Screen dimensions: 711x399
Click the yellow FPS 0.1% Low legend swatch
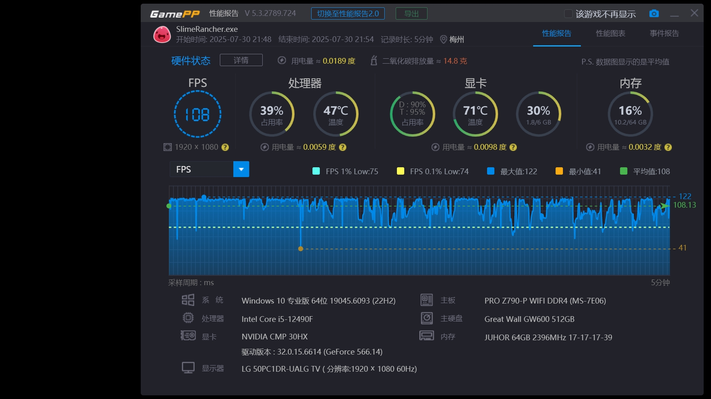(x=401, y=171)
